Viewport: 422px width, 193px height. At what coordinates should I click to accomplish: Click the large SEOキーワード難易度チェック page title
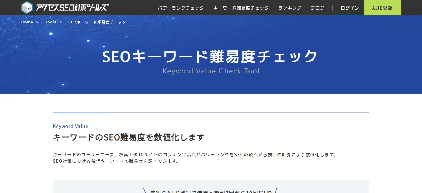pyautogui.click(x=210, y=57)
